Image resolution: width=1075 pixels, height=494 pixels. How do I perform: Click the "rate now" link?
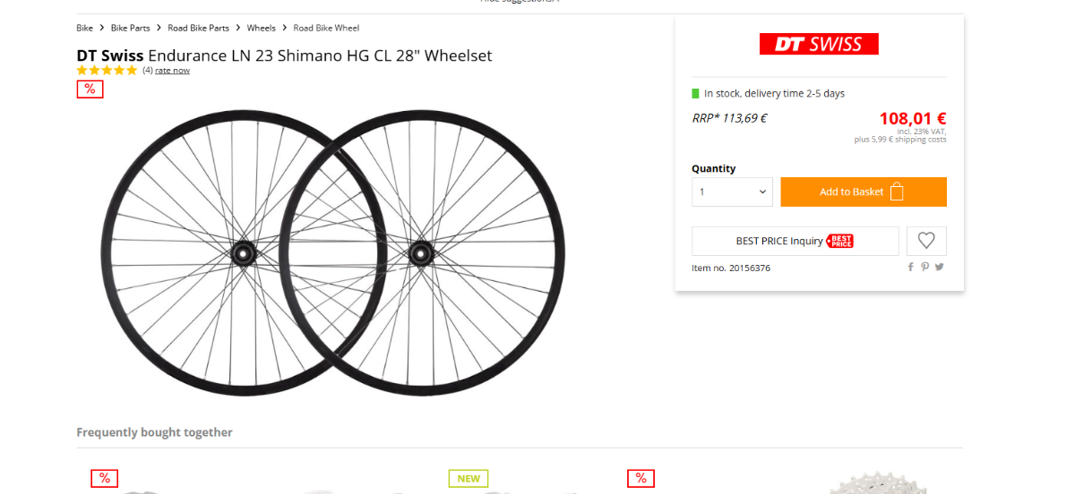coord(172,71)
